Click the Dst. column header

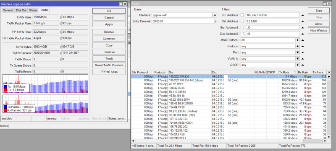(x=233, y=72)
